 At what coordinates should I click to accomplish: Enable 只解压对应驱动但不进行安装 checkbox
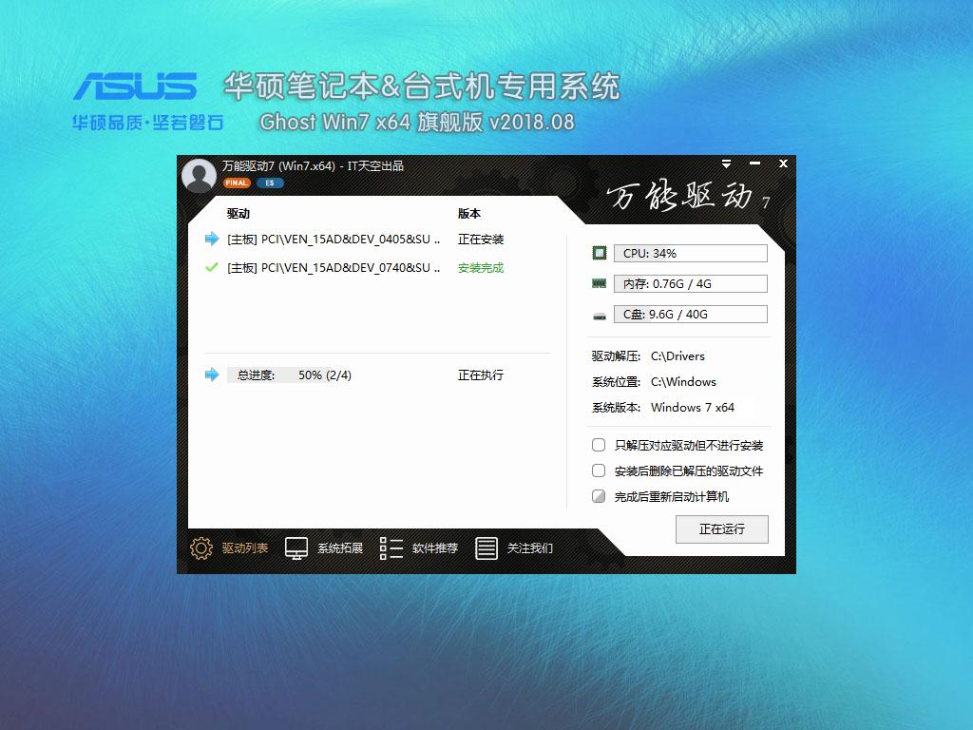[x=599, y=445]
